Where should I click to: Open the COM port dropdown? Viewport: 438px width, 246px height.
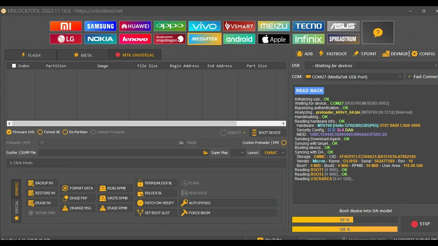click(x=353, y=77)
